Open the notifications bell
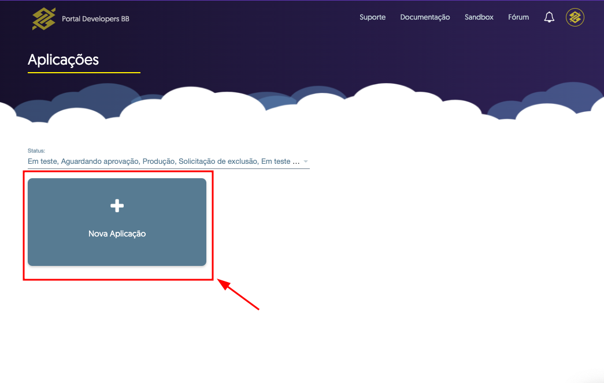 549,17
